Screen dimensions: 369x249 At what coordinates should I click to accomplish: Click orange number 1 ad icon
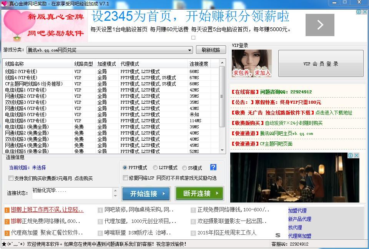7,210
